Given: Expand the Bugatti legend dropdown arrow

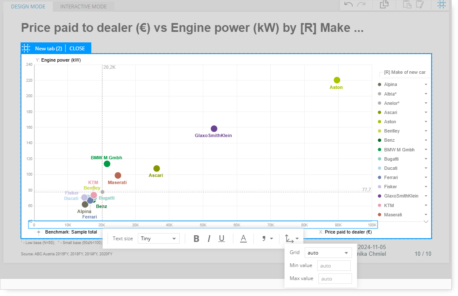Looking at the screenshot, I should point(426,159).
